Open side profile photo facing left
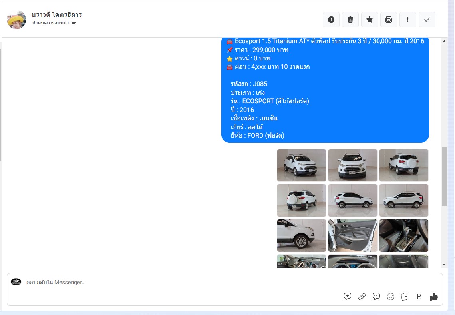 coord(403,200)
